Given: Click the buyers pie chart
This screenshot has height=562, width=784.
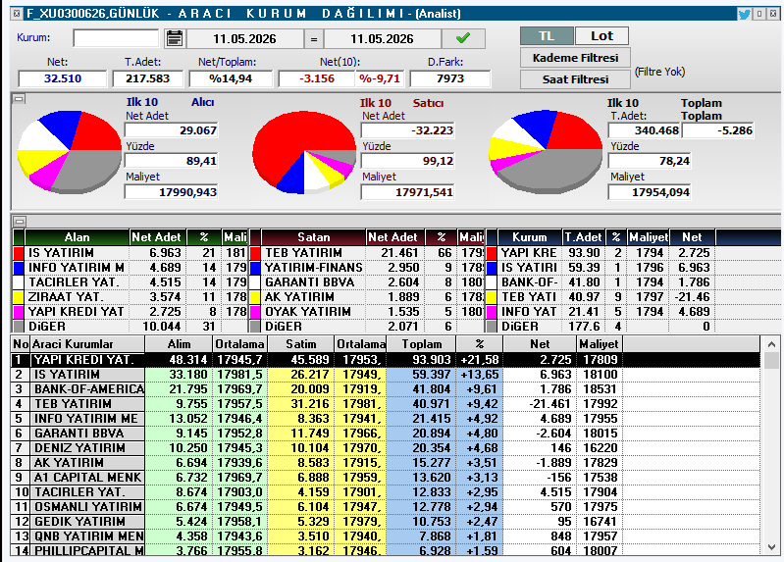Looking at the screenshot, I should click(70, 151).
